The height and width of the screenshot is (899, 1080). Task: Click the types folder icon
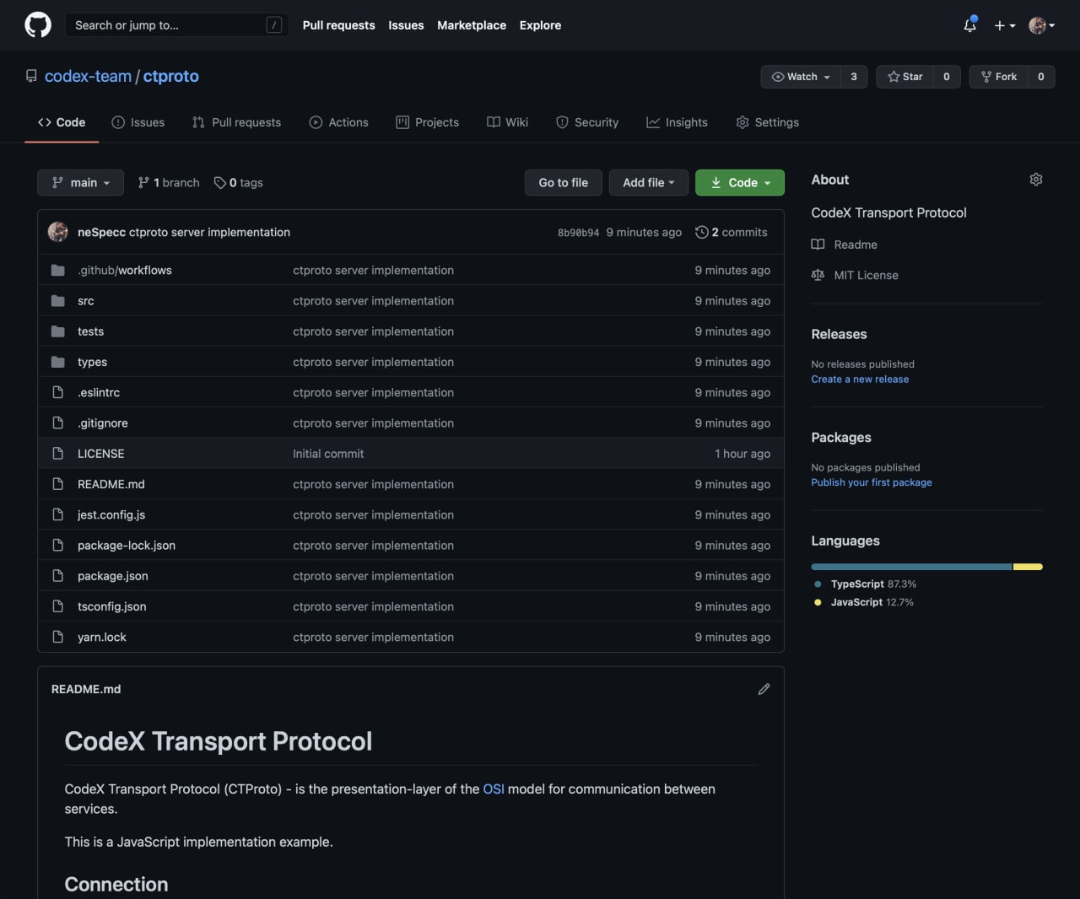point(58,362)
